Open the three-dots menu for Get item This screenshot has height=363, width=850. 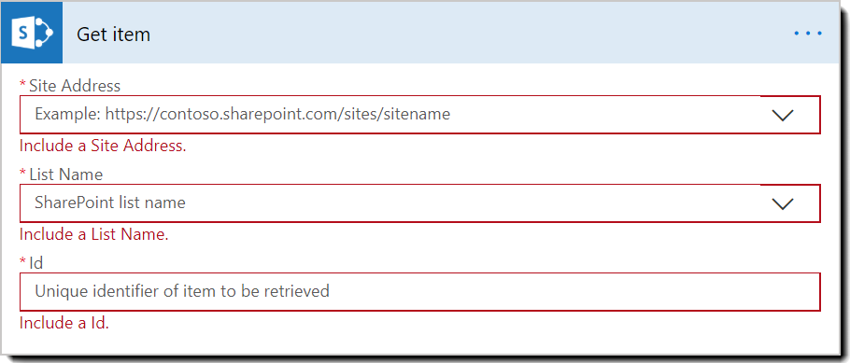[x=808, y=34]
